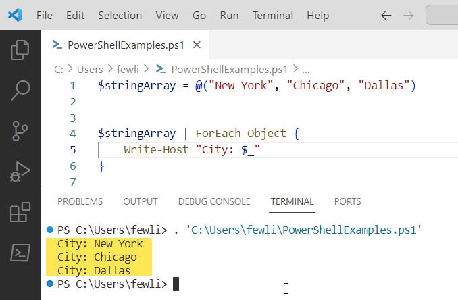
Task: Select the PowerShellExamples.ps1 editor tab
Action: pyautogui.click(x=125, y=45)
